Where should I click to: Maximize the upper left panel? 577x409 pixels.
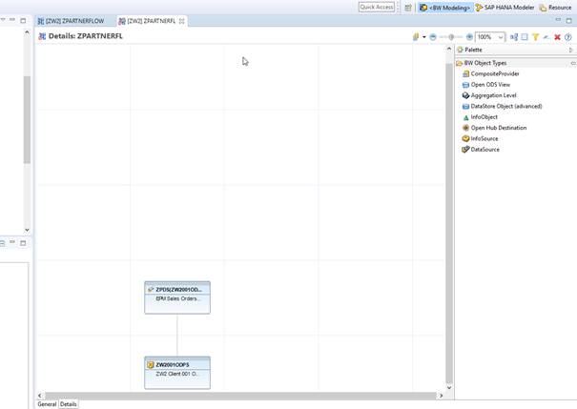click(x=23, y=21)
